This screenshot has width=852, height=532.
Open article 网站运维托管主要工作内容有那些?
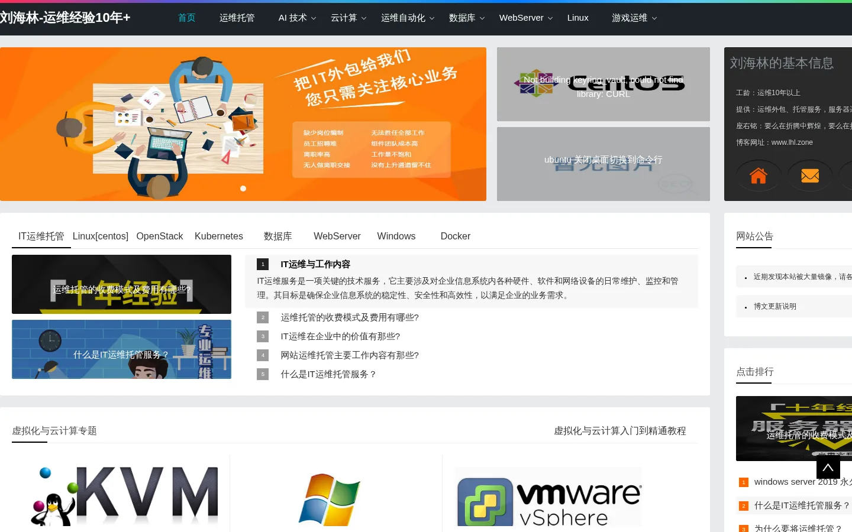(x=350, y=355)
